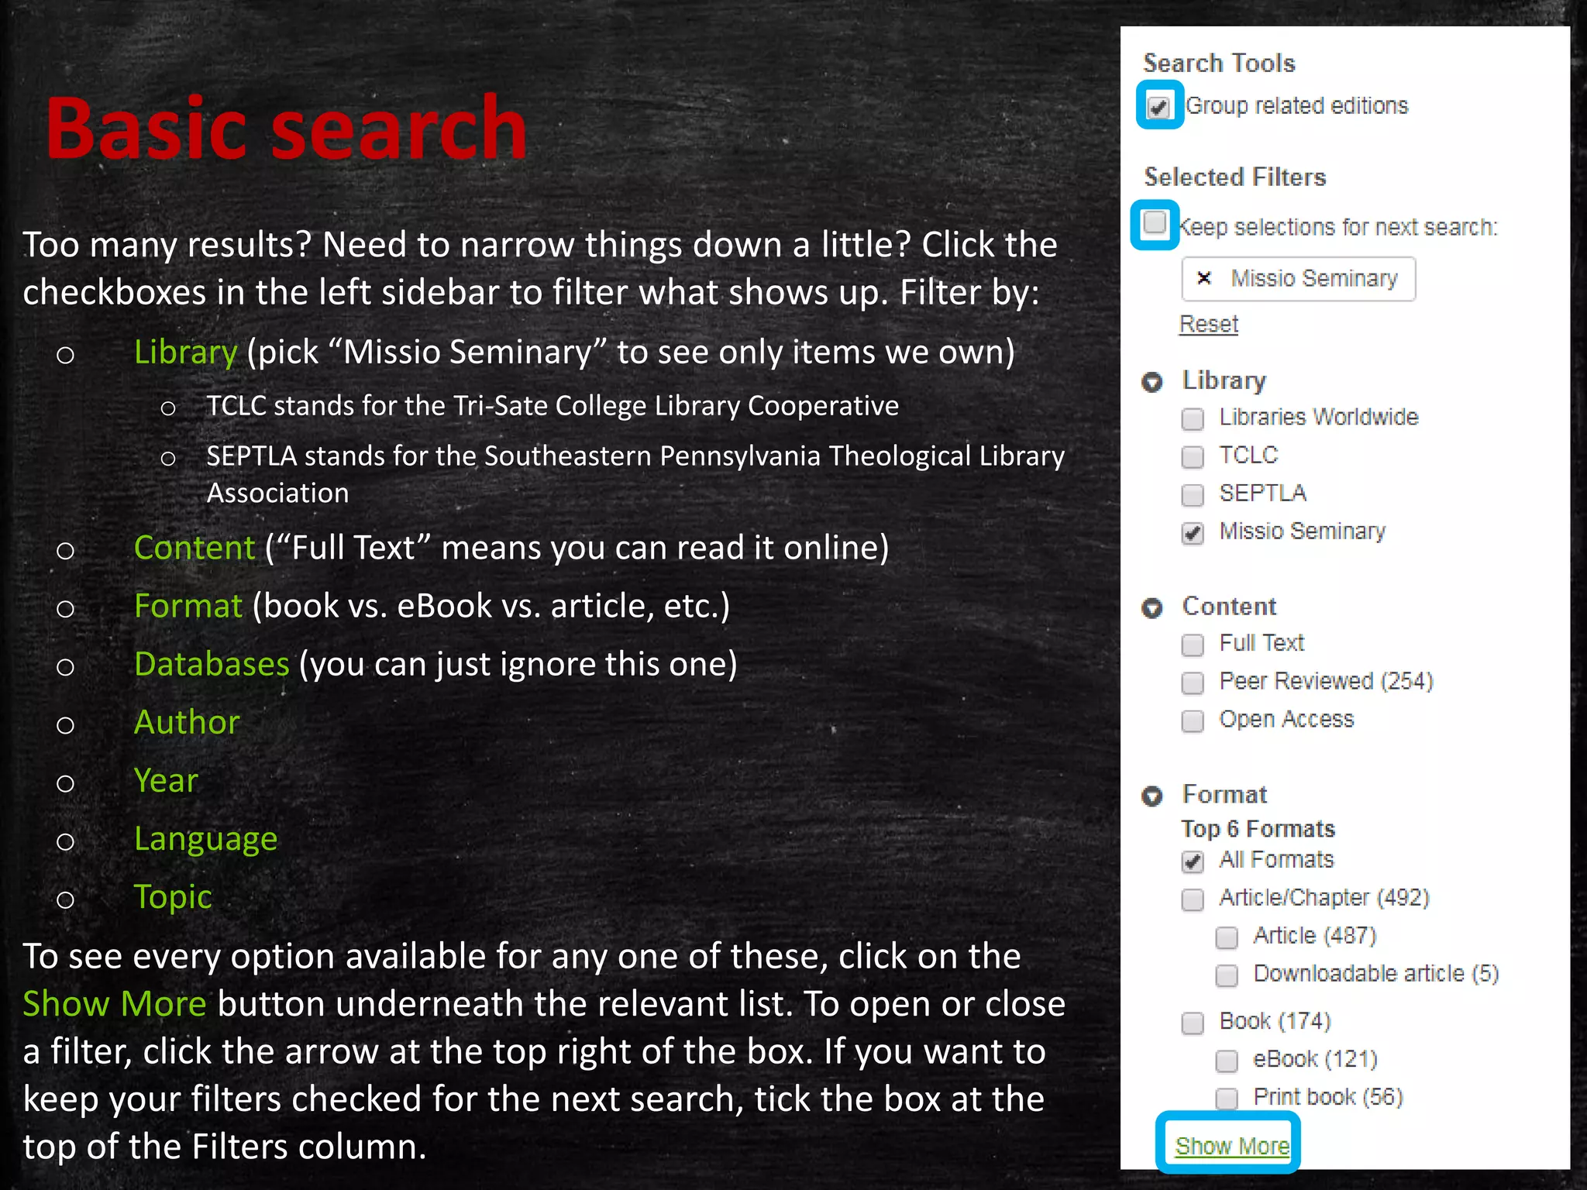Click the green Show More text in paragraph
Screen dimensions: 1587x1190
tap(115, 1004)
